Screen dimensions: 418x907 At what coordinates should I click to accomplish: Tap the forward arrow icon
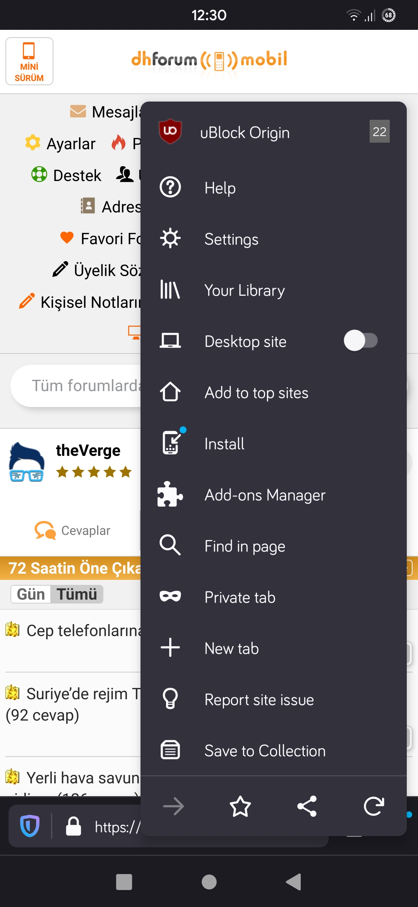(174, 807)
